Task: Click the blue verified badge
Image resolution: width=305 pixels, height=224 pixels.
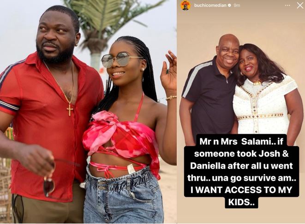Action: (229, 5)
